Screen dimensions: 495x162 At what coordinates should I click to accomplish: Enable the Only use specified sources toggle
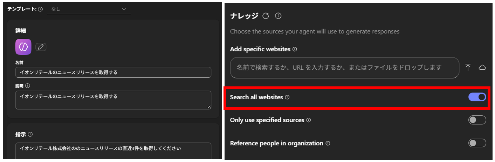(477, 120)
